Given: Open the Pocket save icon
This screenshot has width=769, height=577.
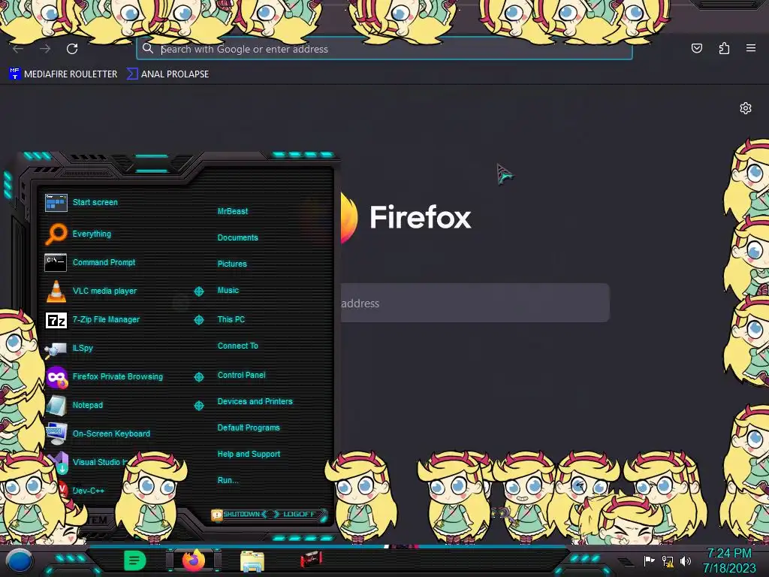Looking at the screenshot, I should pyautogui.click(x=696, y=48).
